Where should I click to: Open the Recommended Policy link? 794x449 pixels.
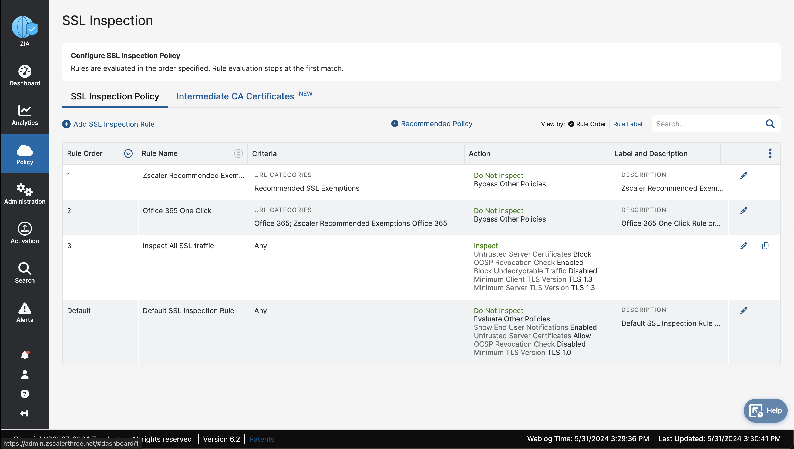click(436, 124)
